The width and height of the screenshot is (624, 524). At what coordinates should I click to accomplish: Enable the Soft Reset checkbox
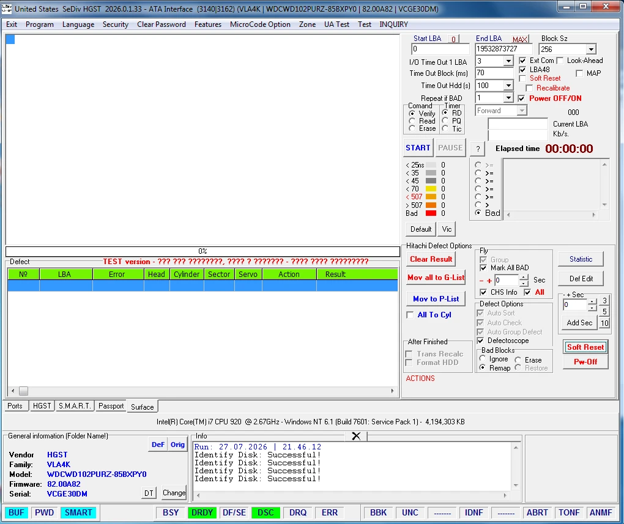pos(522,78)
